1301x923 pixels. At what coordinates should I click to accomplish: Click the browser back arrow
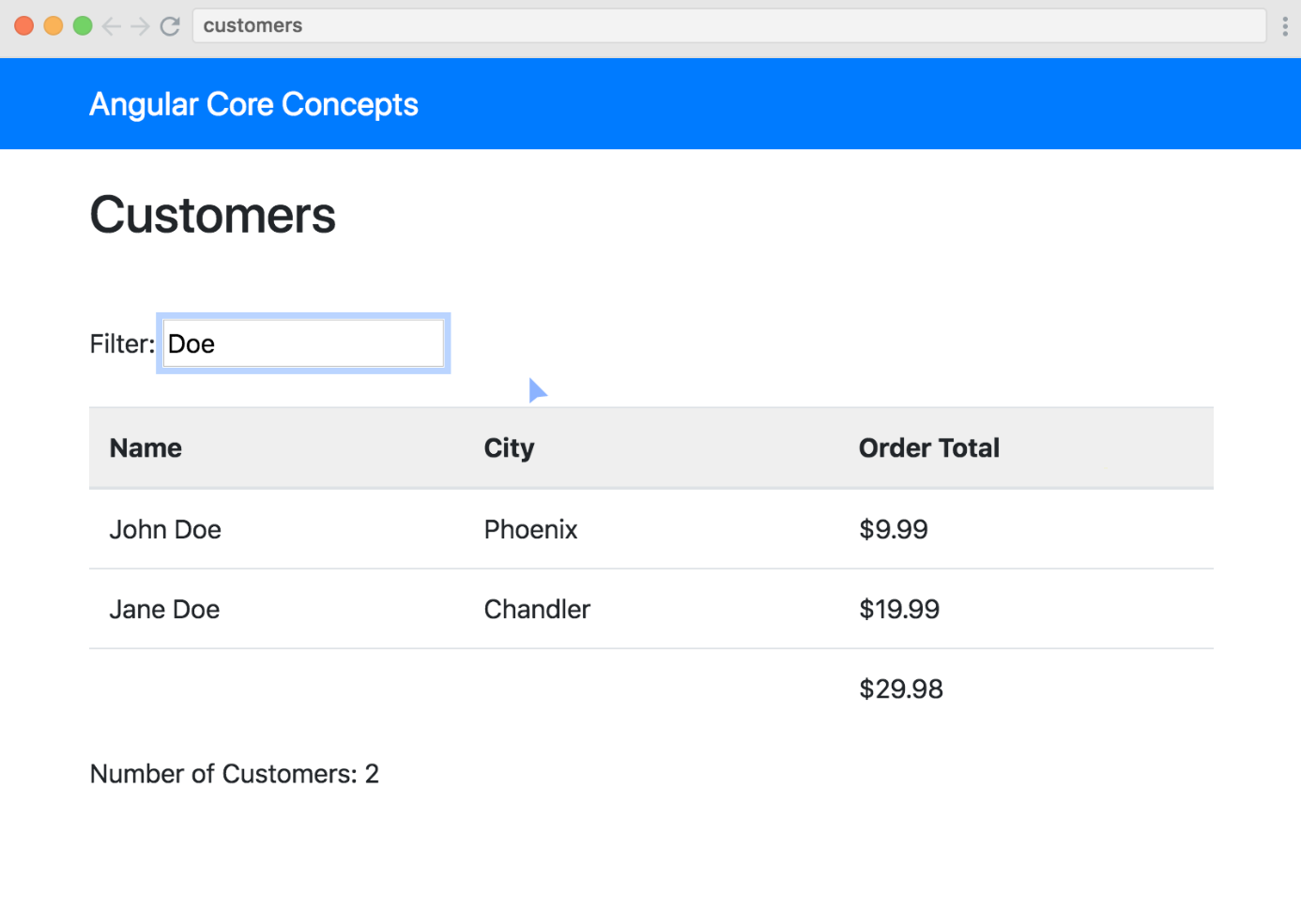(x=112, y=26)
